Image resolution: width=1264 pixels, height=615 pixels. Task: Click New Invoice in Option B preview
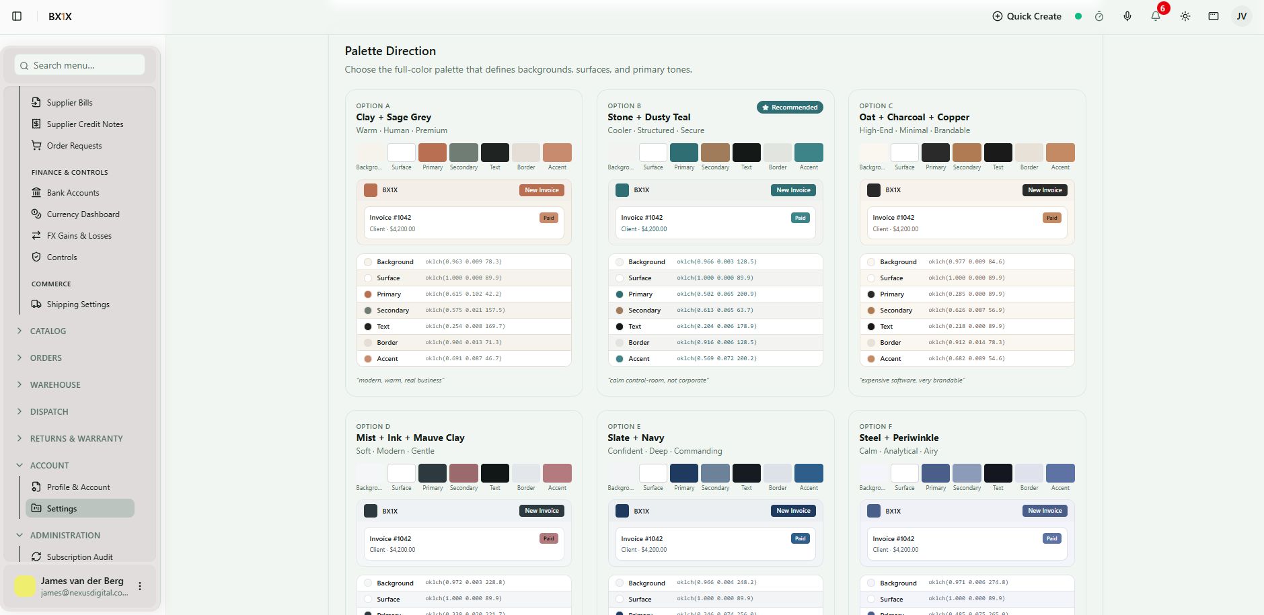793,190
